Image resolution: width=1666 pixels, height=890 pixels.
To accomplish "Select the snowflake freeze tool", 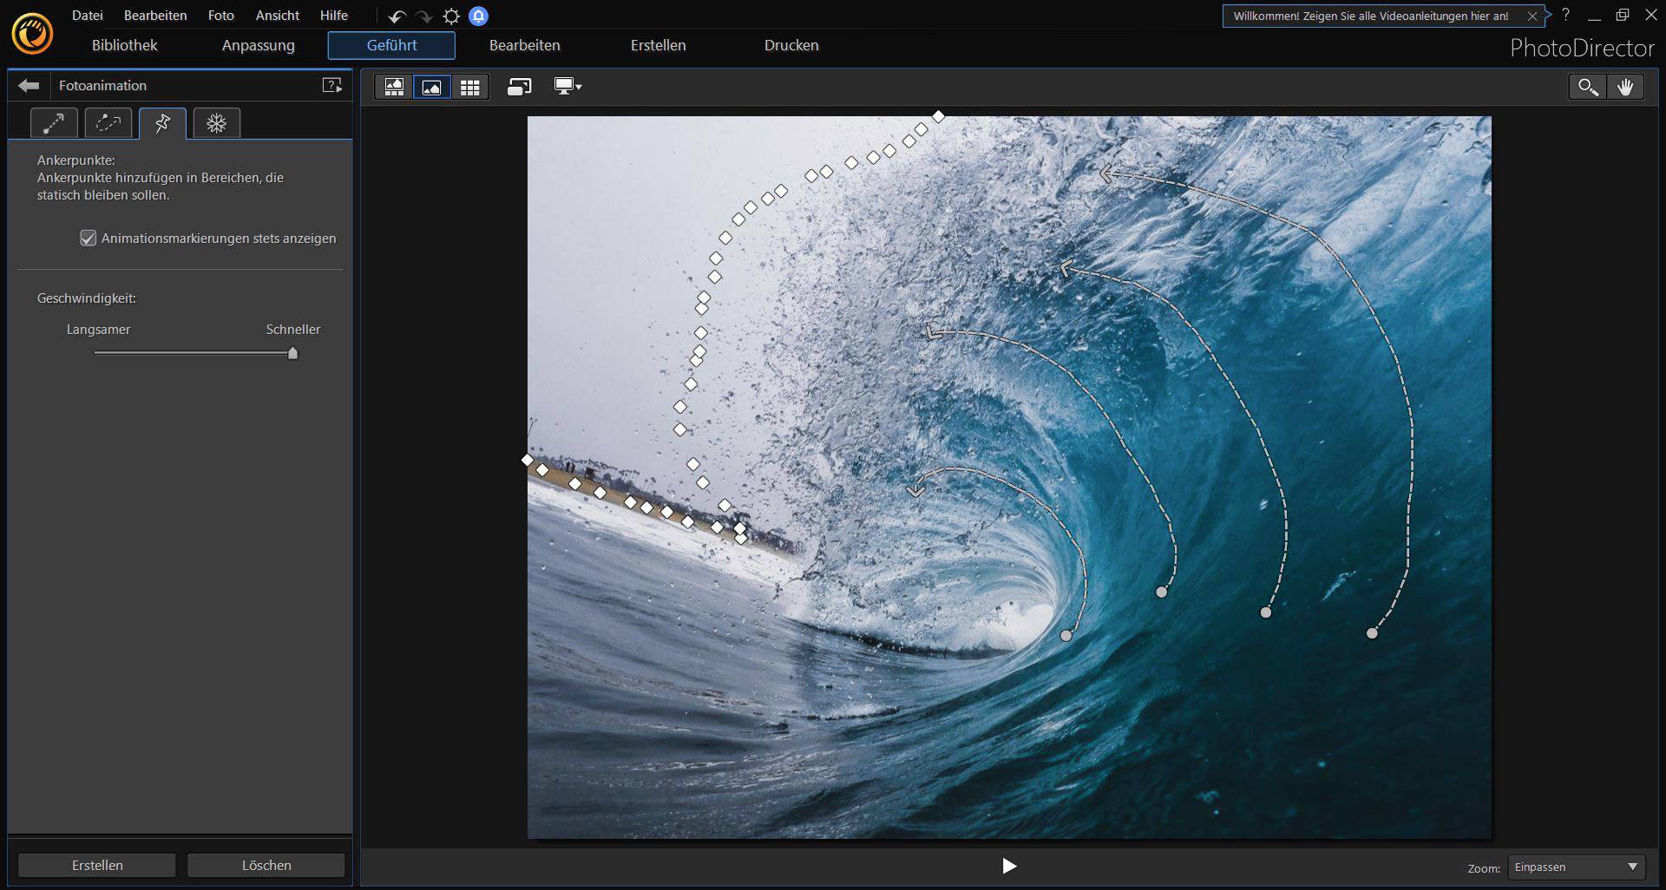I will pyautogui.click(x=216, y=123).
